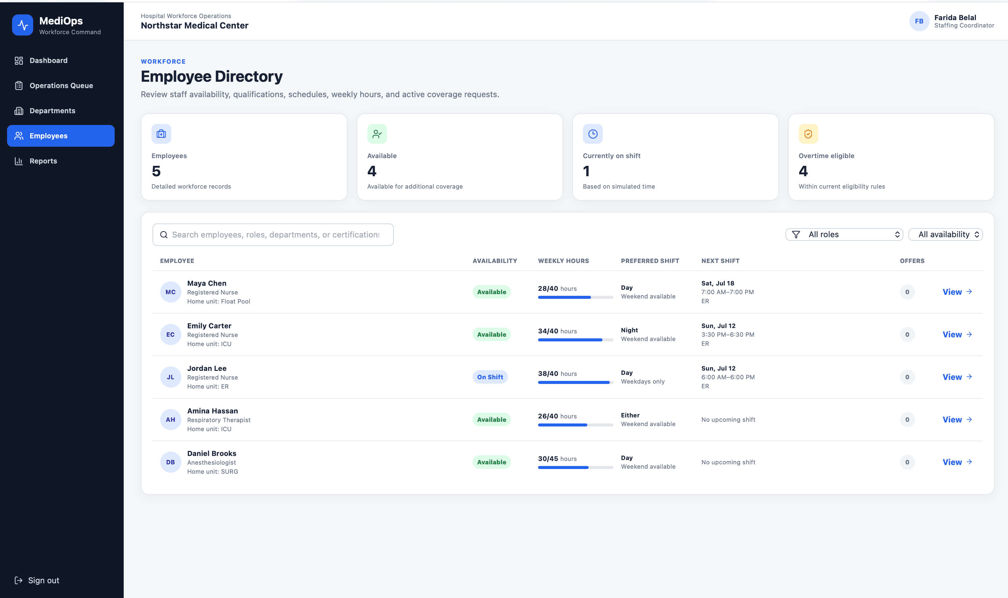
Task: Click the shield icon on Overtime eligible card
Action: 809,134
